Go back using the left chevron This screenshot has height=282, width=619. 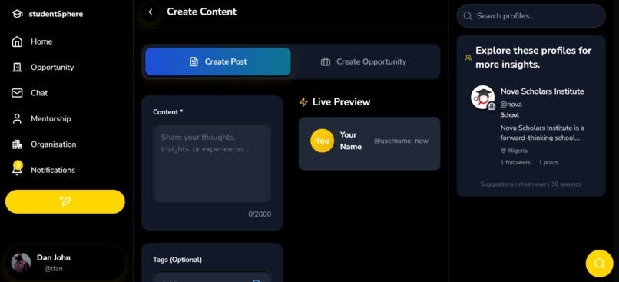(x=151, y=12)
